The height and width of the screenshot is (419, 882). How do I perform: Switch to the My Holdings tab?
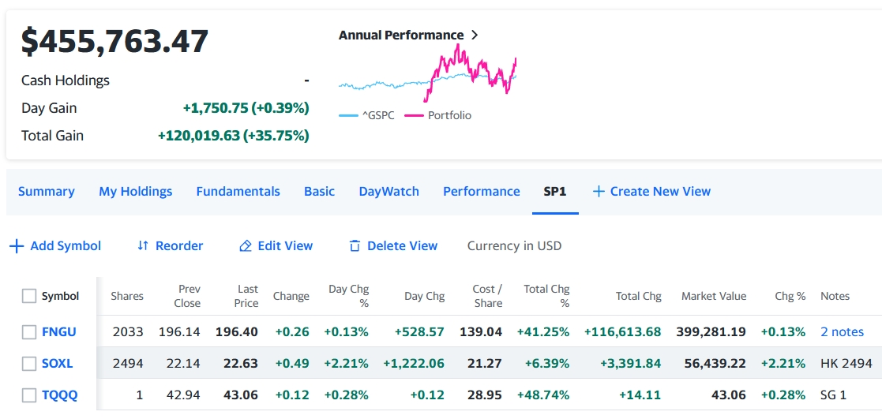(x=135, y=192)
